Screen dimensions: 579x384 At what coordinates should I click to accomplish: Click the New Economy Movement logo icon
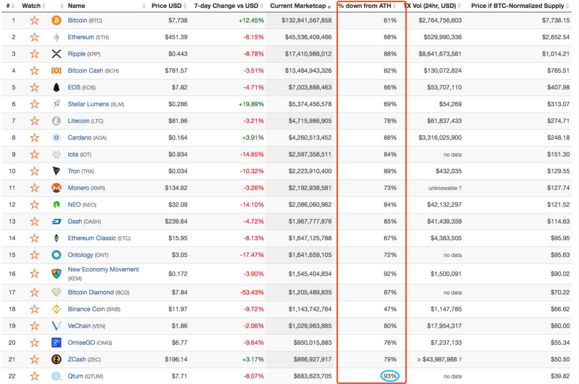(56, 274)
